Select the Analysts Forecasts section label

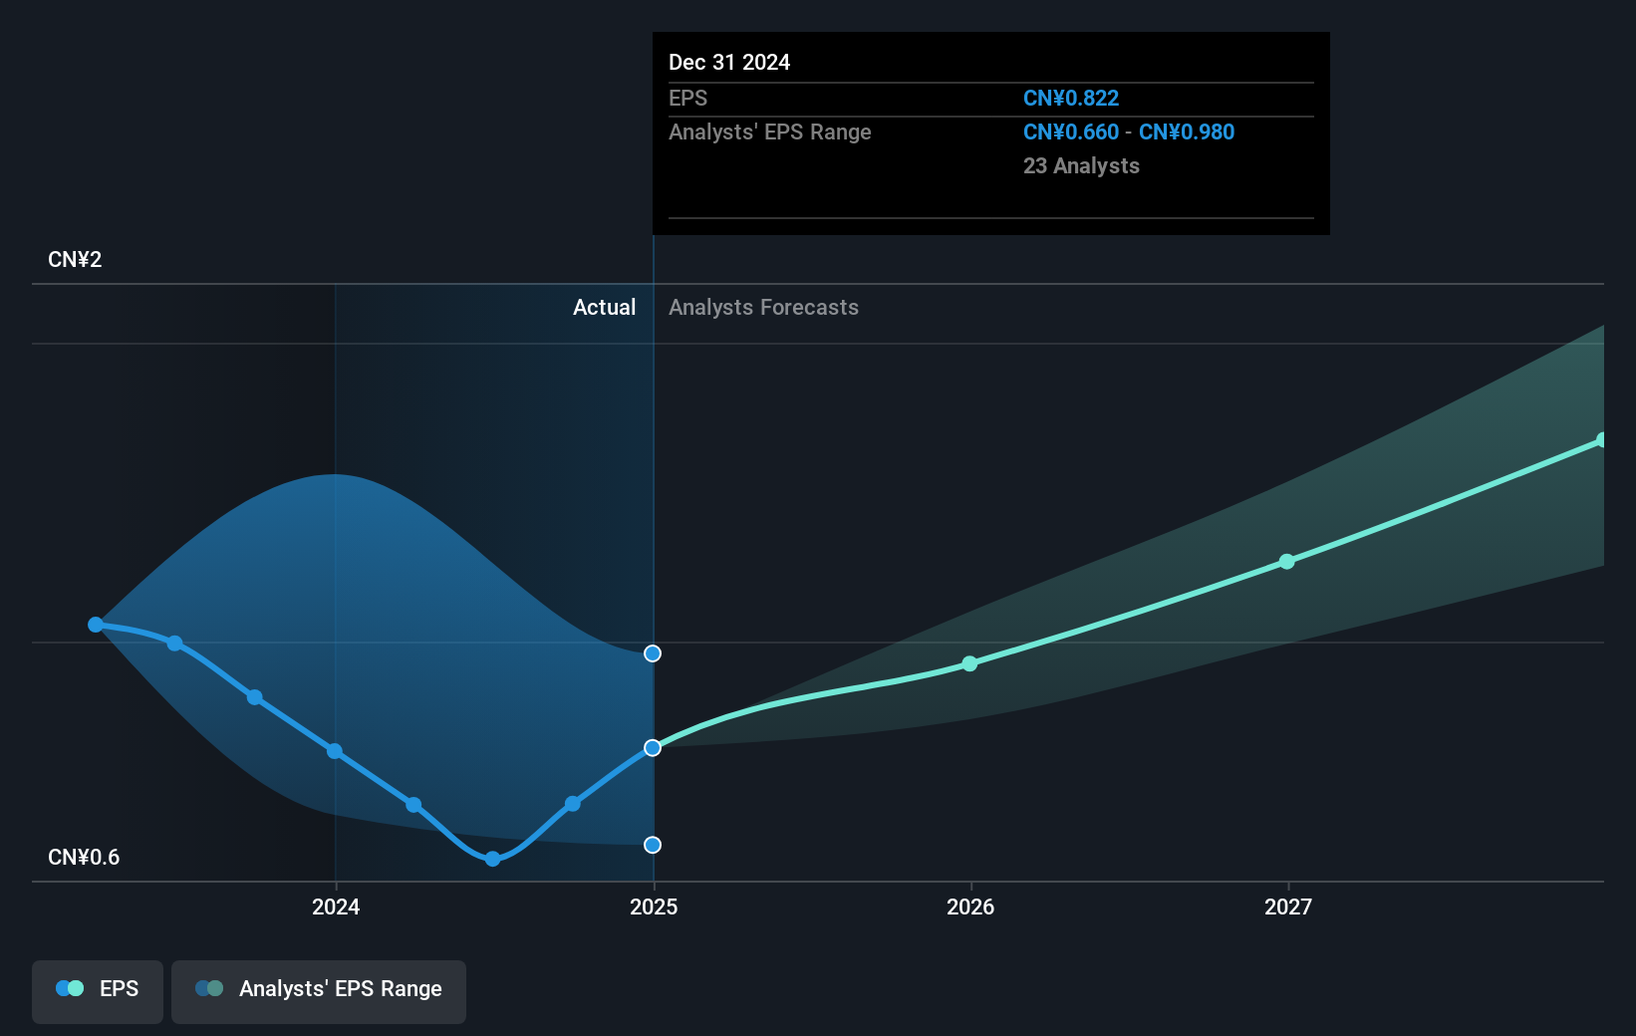[x=763, y=308]
